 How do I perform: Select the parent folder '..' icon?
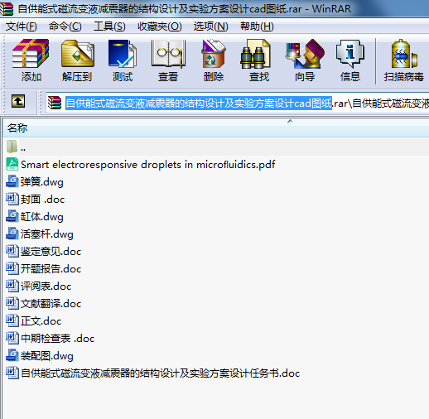[12, 147]
